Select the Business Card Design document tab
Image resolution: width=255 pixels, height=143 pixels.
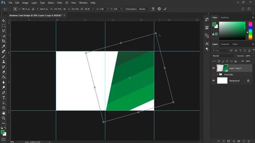[36, 15]
